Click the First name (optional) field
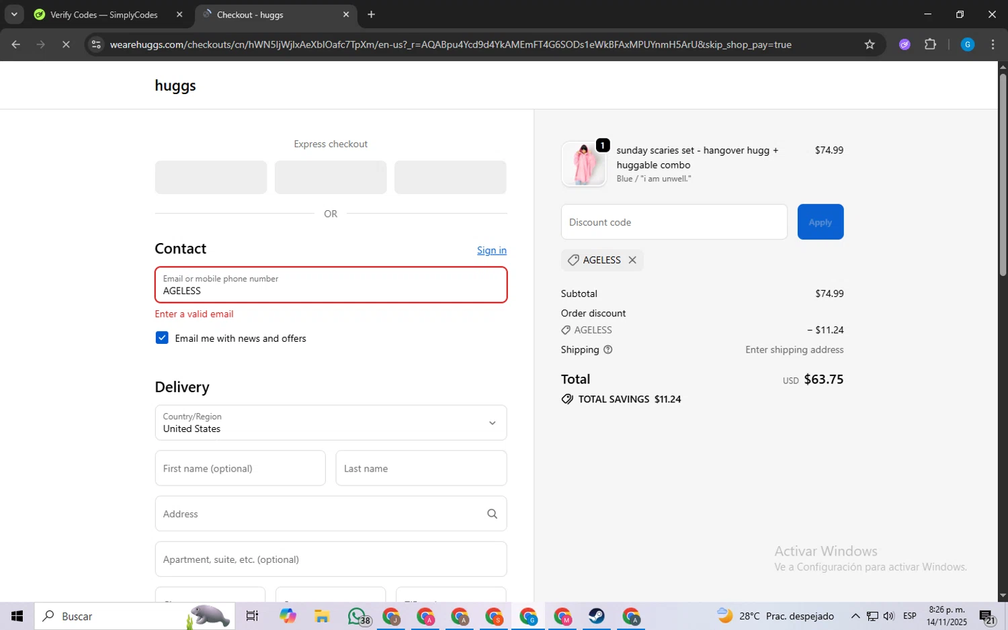The width and height of the screenshot is (1008, 630). (240, 468)
